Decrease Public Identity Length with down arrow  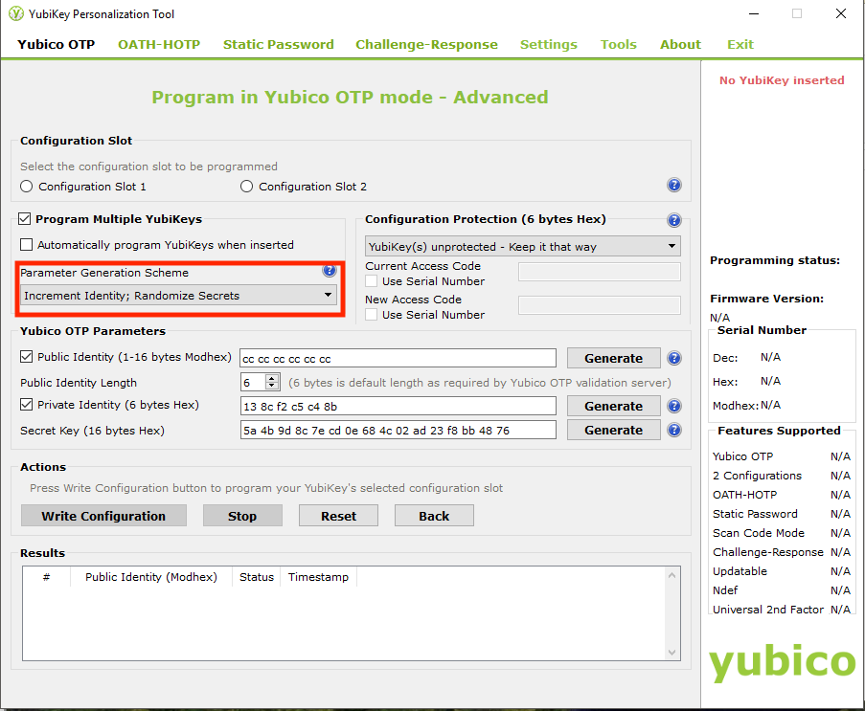click(x=271, y=387)
